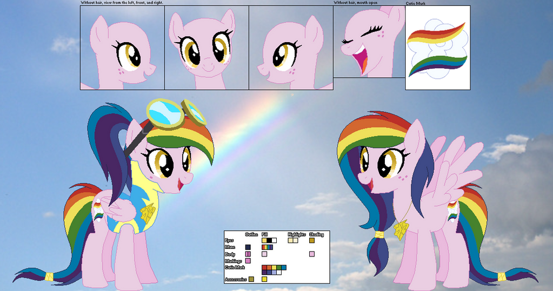Select the light periwinkle Cutie Mark swatch

click(274, 272)
